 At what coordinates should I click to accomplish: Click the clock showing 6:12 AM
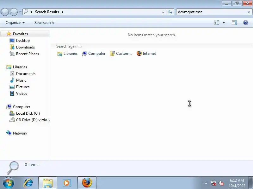(x=237, y=183)
